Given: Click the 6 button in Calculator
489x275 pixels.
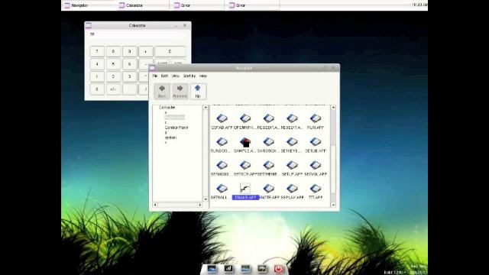Looking at the screenshot, I should (129, 64).
